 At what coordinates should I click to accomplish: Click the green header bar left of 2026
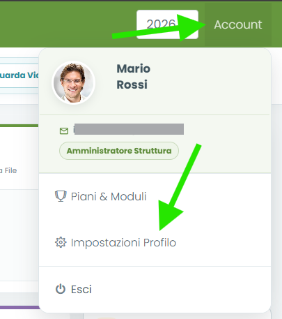[x=68, y=24]
